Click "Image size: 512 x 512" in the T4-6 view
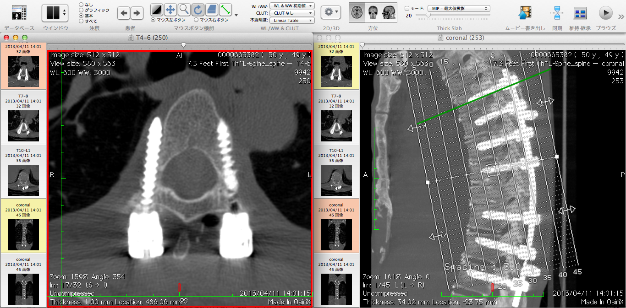This screenshot has height=308, width=626. point(85,55)
